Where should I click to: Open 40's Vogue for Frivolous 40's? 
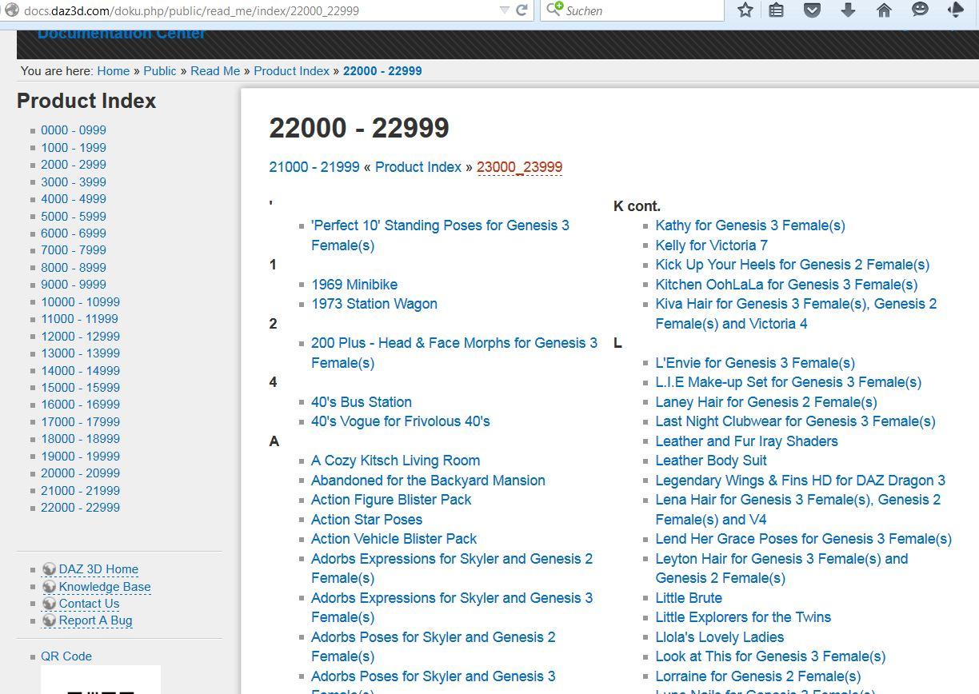tap(401, 421)
